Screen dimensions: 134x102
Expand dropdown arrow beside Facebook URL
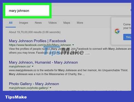click(73, 45)
